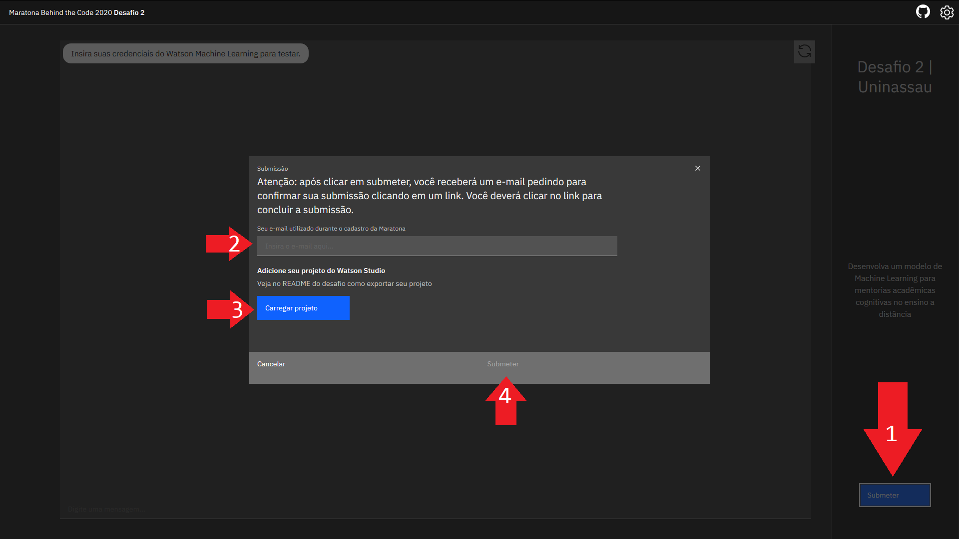Click the README export instructions text

pos(344,283)
